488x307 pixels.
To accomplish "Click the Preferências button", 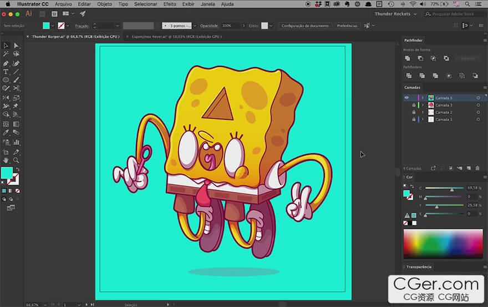I will 347,26.
